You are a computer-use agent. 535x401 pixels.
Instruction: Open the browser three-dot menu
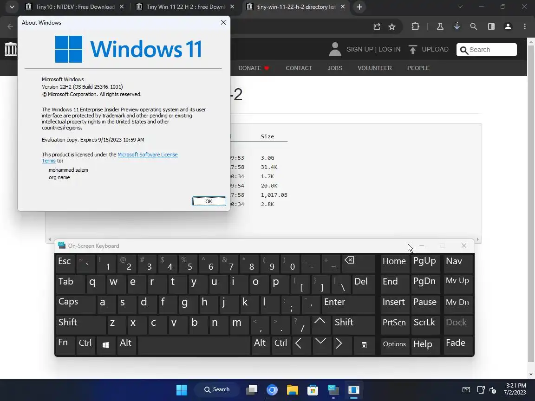pos(525,26)
